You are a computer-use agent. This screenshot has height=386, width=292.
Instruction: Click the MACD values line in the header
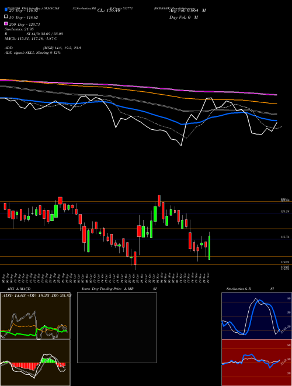point(31,39)
